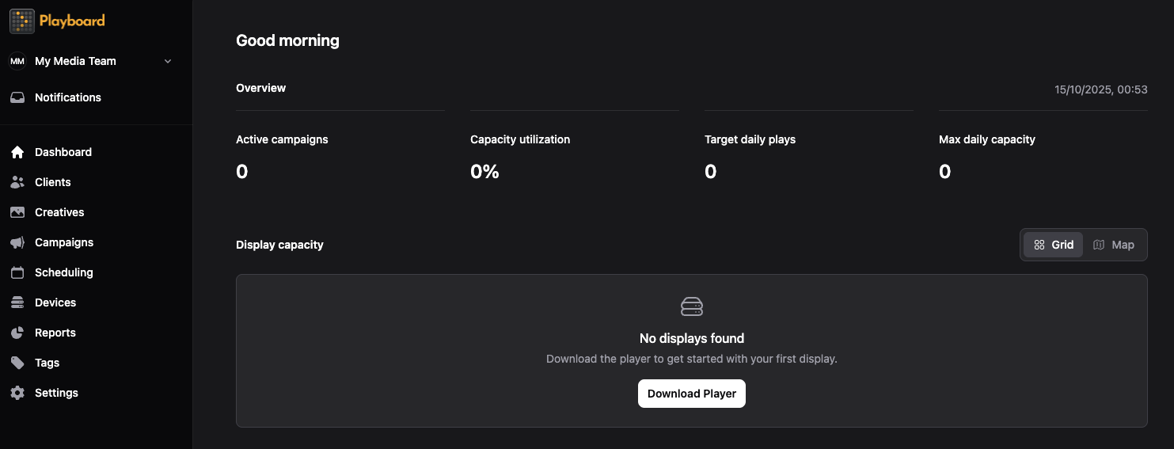Click the Playboard logo icon

(22, 21)
